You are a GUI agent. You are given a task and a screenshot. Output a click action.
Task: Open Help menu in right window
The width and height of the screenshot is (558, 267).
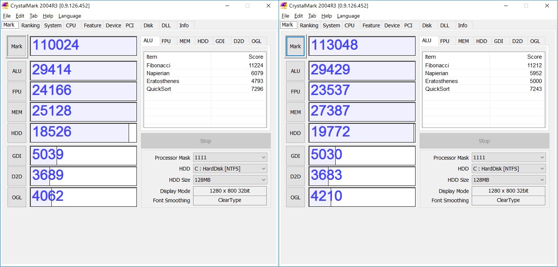click(x=327, y=16)
